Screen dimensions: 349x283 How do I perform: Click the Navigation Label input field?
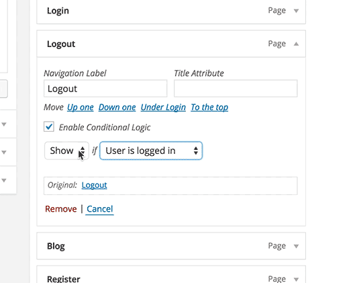[105, 89]
